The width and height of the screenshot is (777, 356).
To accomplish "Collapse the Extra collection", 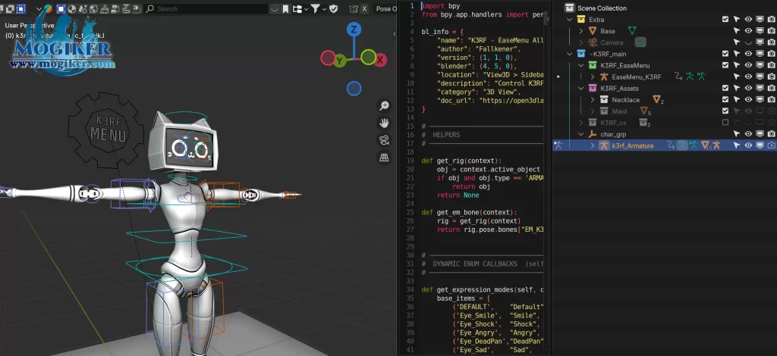I will 570,19.
